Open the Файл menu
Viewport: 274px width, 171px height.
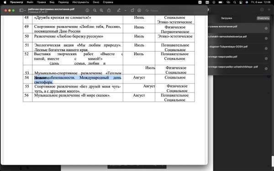tap(30, 2)
